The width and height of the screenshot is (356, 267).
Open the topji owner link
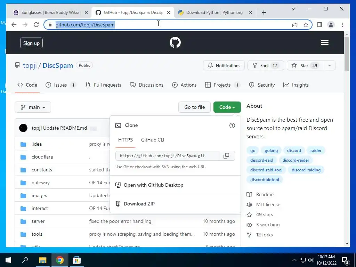(30, 65)
